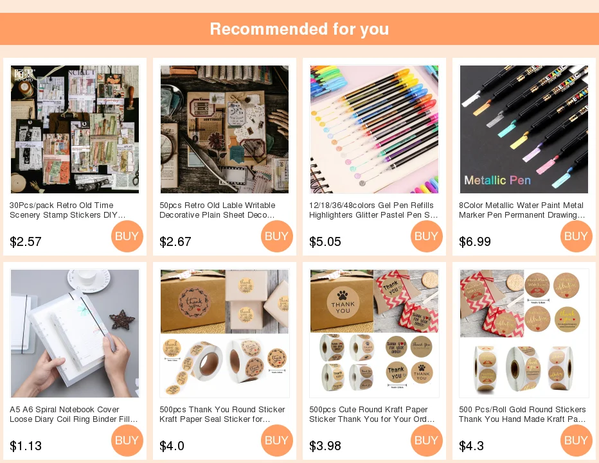This screenshot has height=463, width=599.
Task: Click BUY for A5 A6 Spiral Notebook Cover
Action: point(127,440)
